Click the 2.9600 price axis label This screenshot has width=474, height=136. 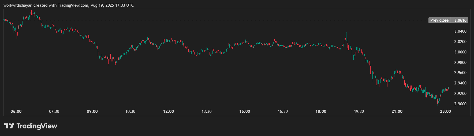[460, 73]
